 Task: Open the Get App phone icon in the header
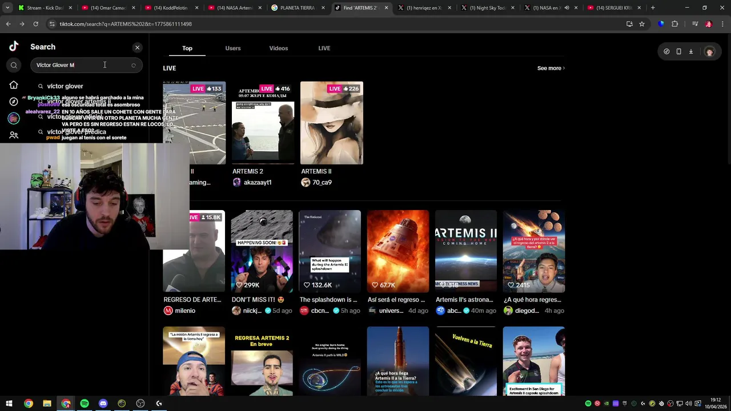[x=678, y=51]
